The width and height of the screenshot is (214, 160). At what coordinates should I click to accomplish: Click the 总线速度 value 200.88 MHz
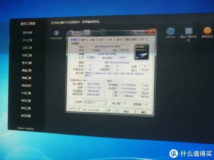93,91
